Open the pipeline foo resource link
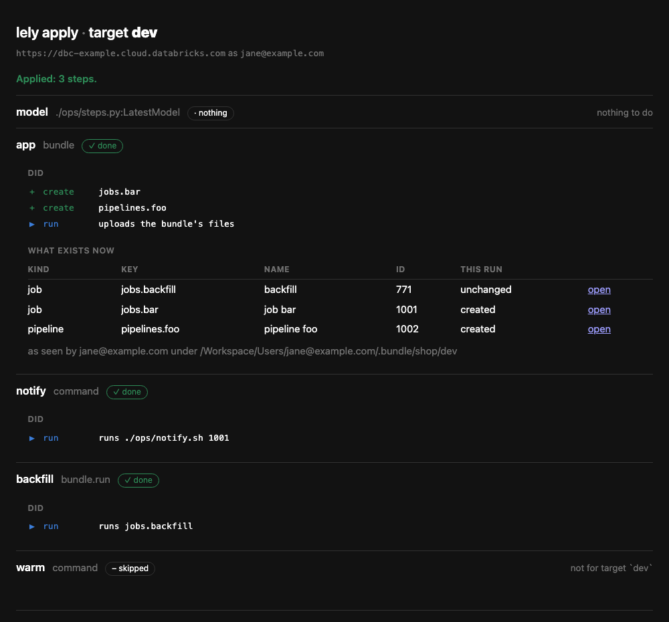Image resolution: width=669 pixels, height=622 pixels. pos(599,329)
